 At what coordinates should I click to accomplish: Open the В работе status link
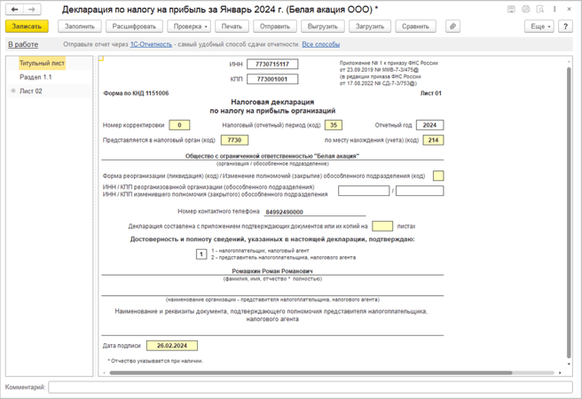23,44
